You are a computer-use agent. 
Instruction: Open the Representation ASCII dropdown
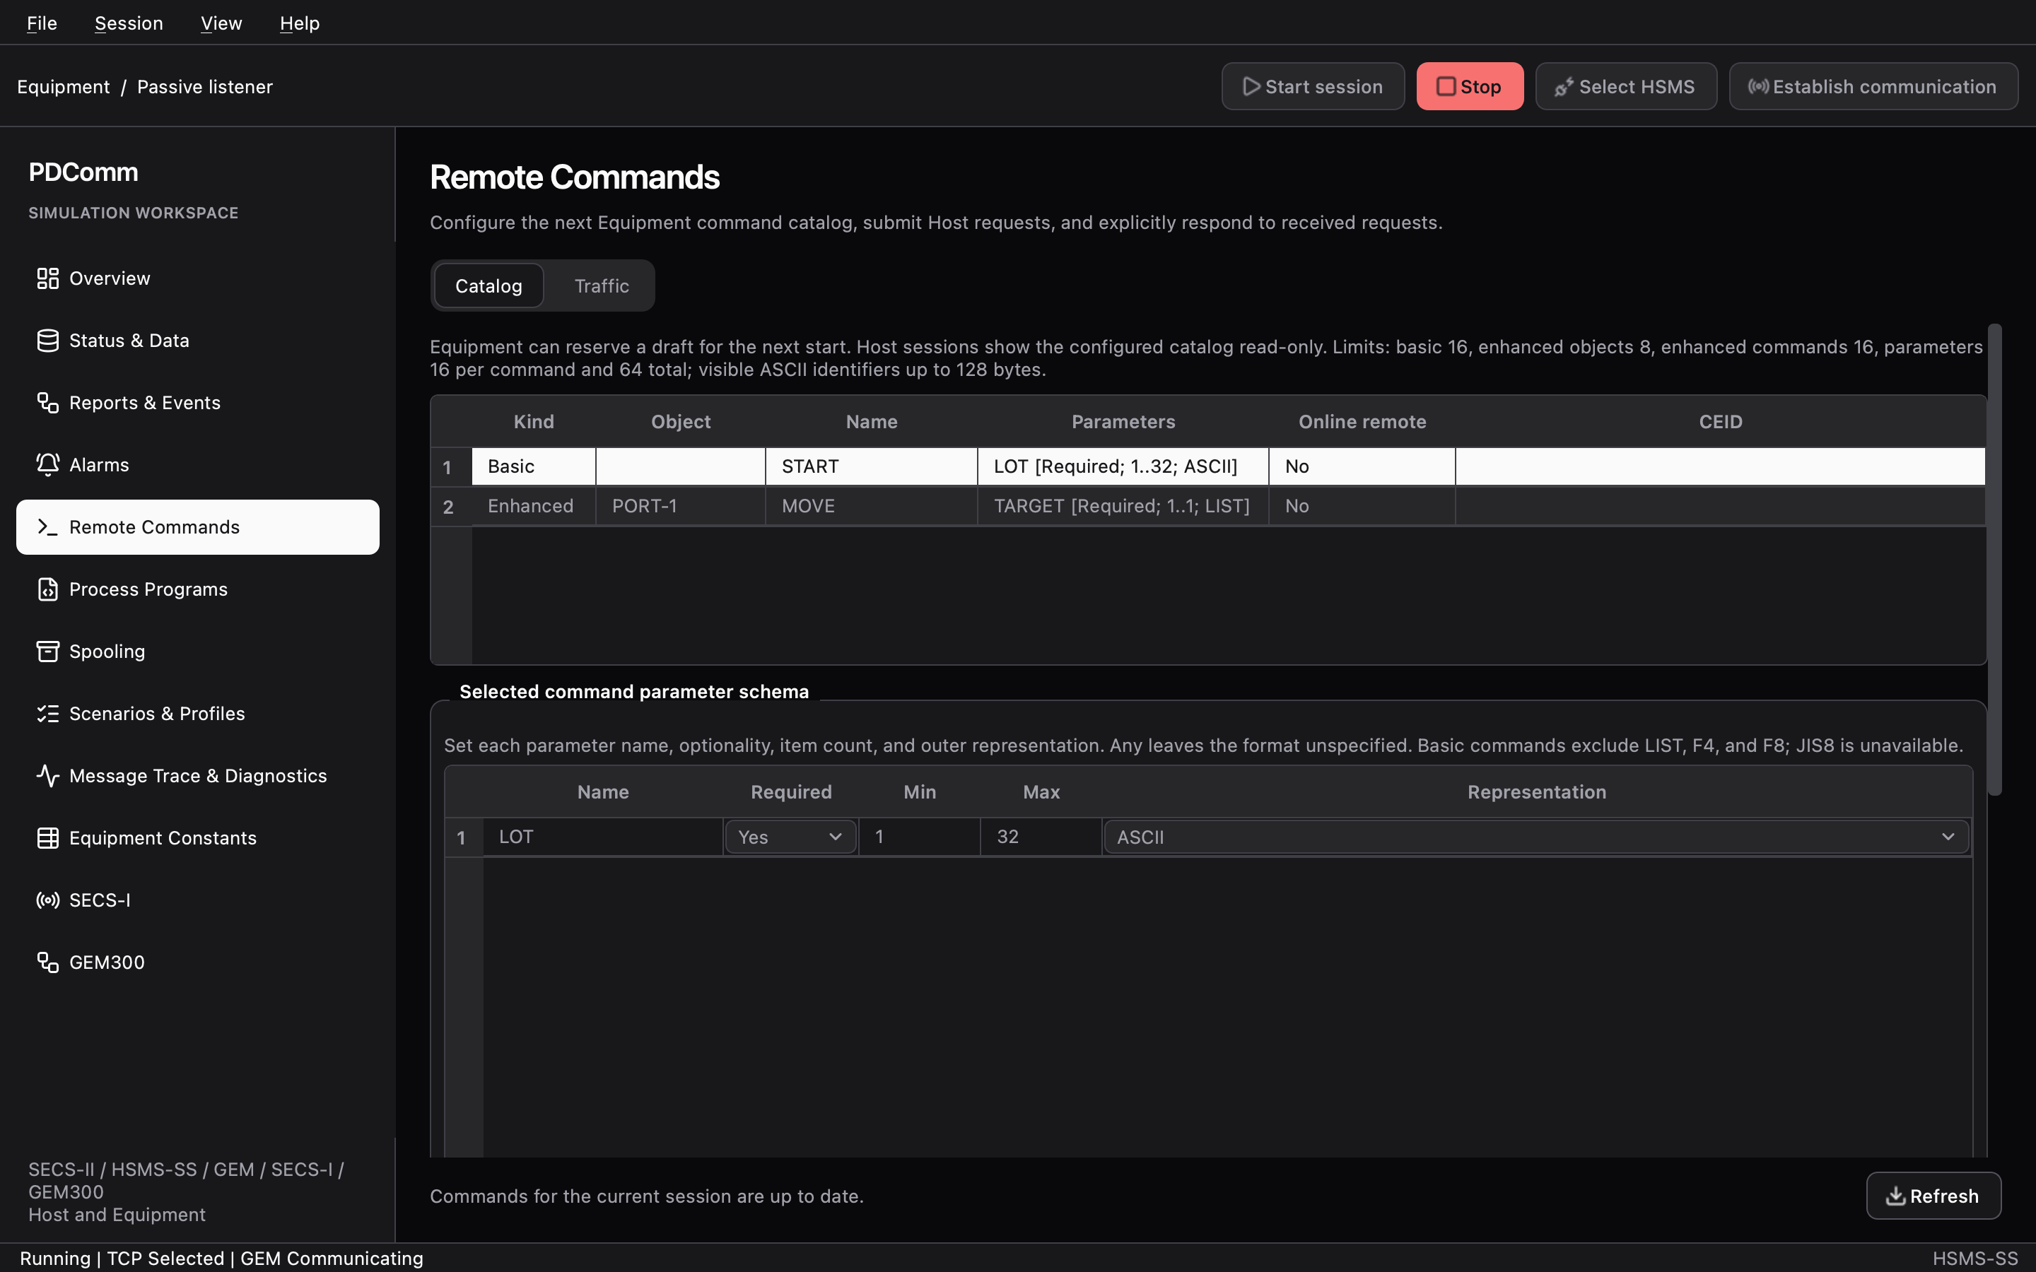[1536, 837]
